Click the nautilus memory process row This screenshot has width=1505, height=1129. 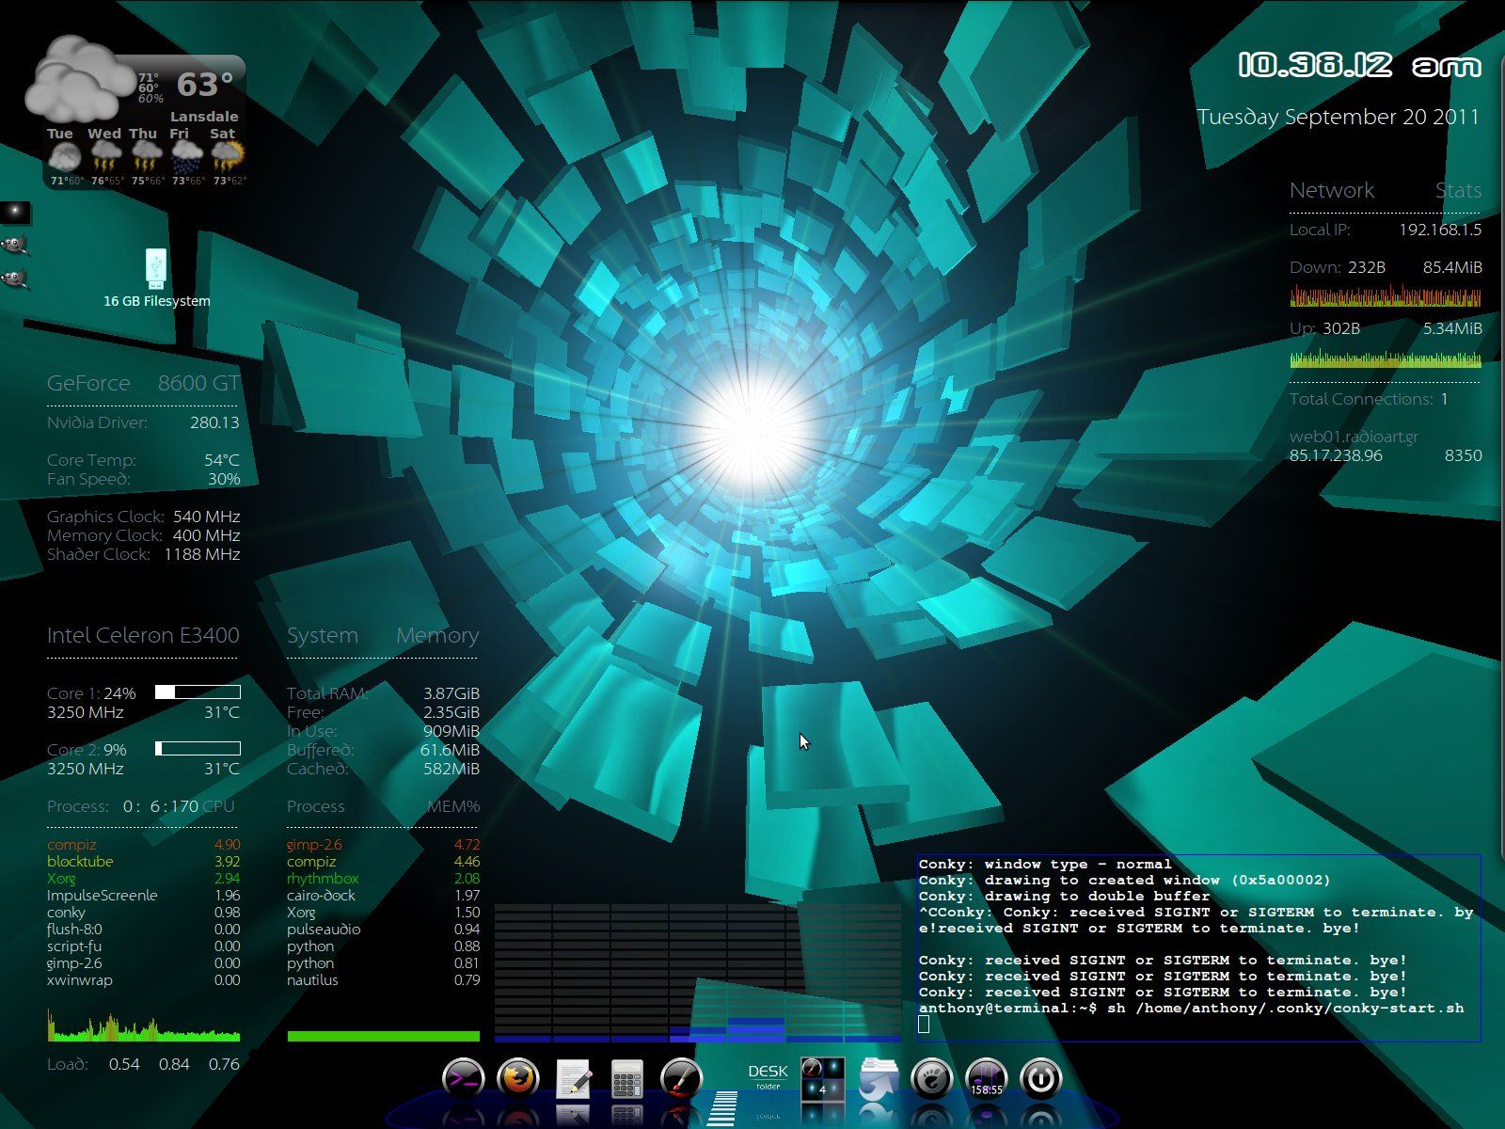383,979
